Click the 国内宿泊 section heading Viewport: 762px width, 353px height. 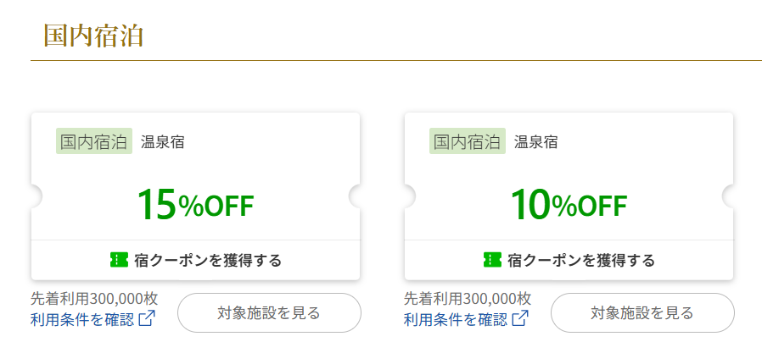[92, 36]
